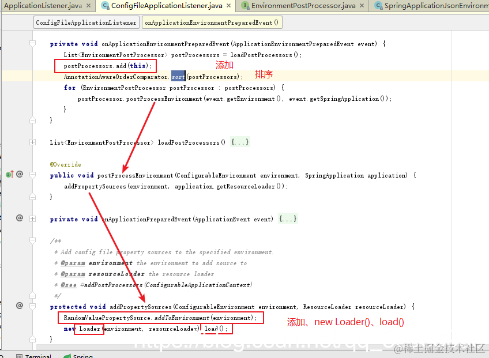This screenshot has width=489, height=358.
Task: Open the Spring tool window
Action: [x=78, y=356]
